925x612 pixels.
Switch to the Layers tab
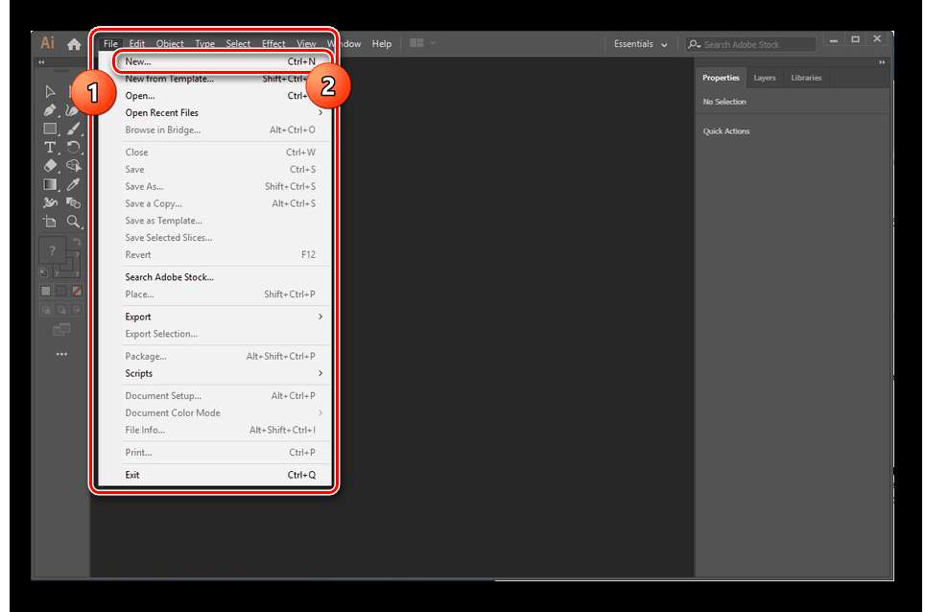(765, 78)
